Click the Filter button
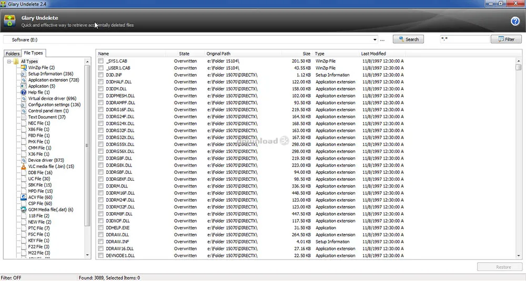Image resolution: width=526 pixels, height=281 pixels. coord(505,39)
